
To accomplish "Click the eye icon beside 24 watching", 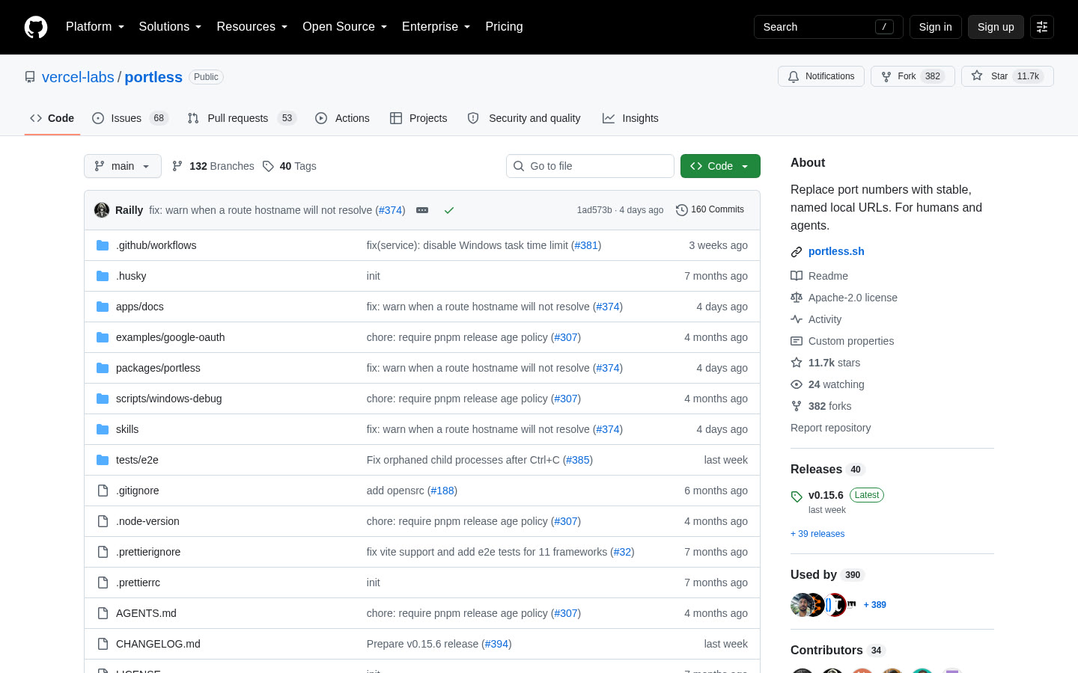I will 797,384.
